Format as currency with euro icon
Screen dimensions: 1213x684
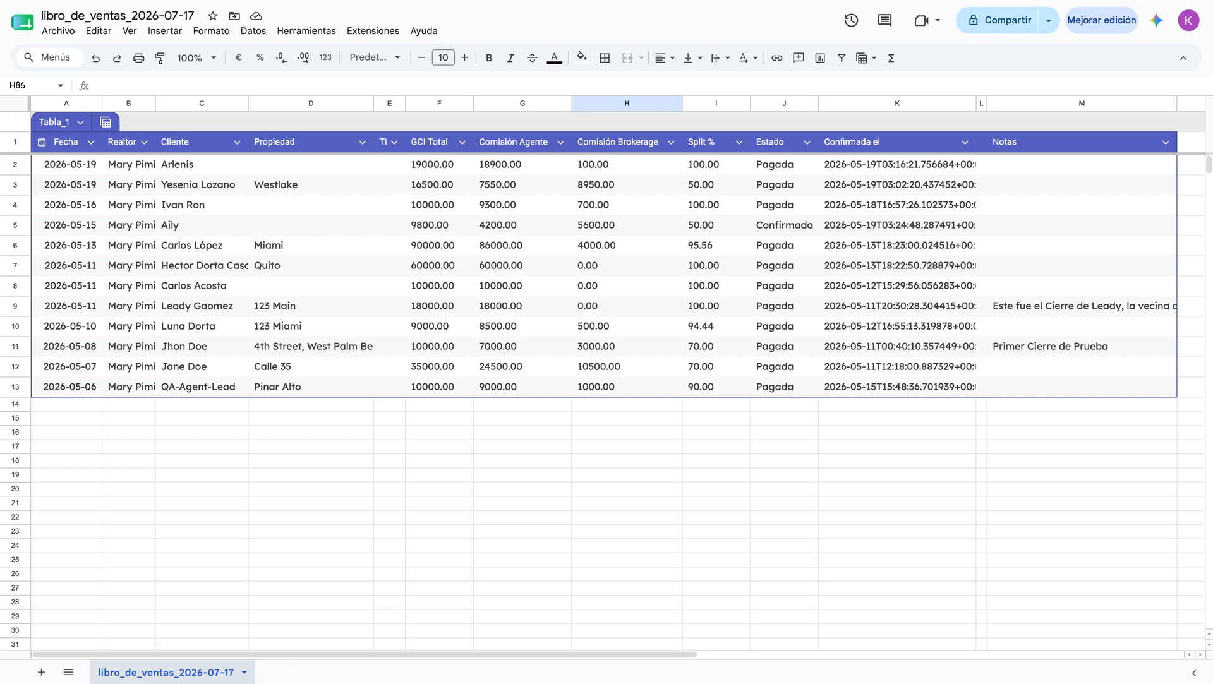pos(238,57)
